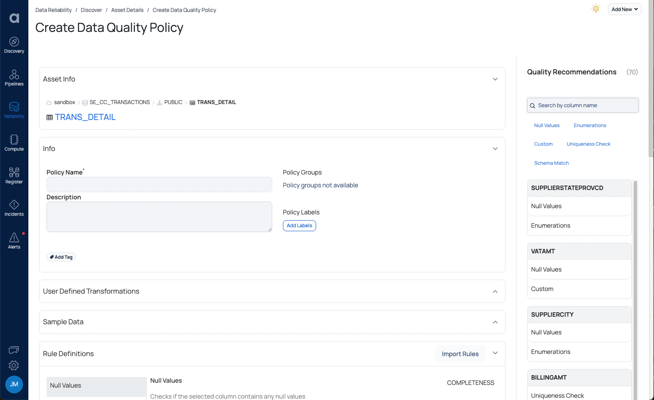Select the Register icon

click(14, 175)
